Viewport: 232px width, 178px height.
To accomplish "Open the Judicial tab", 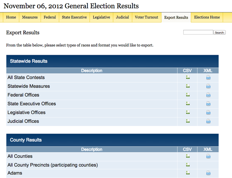I will coord(122,17).
